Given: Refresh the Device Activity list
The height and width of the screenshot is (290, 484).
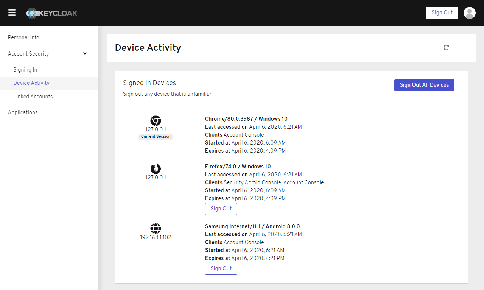Looking at the screenshot, I should (x=446, y=47).
